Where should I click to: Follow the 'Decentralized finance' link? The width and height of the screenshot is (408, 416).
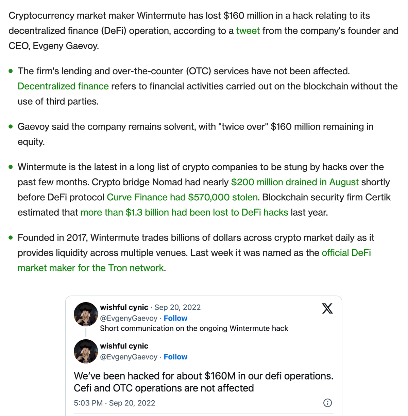(x=63, y=86)
